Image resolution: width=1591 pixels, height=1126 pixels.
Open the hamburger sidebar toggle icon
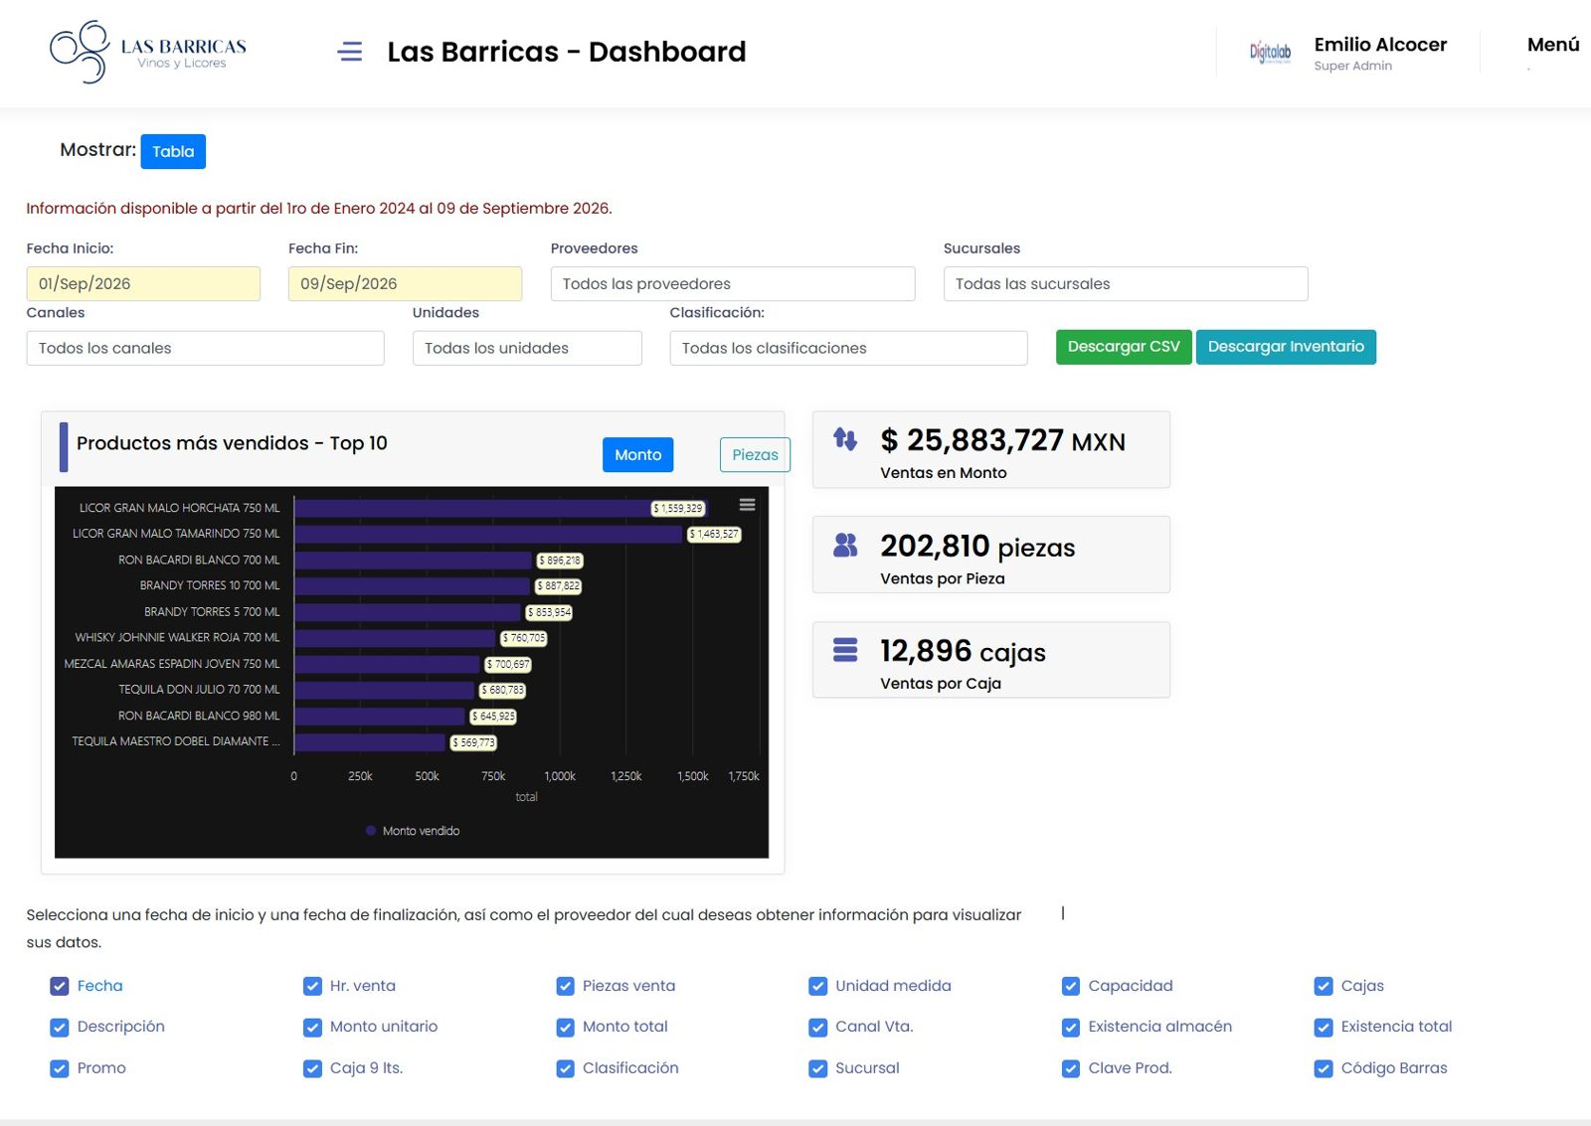click(x=350, y=51)
